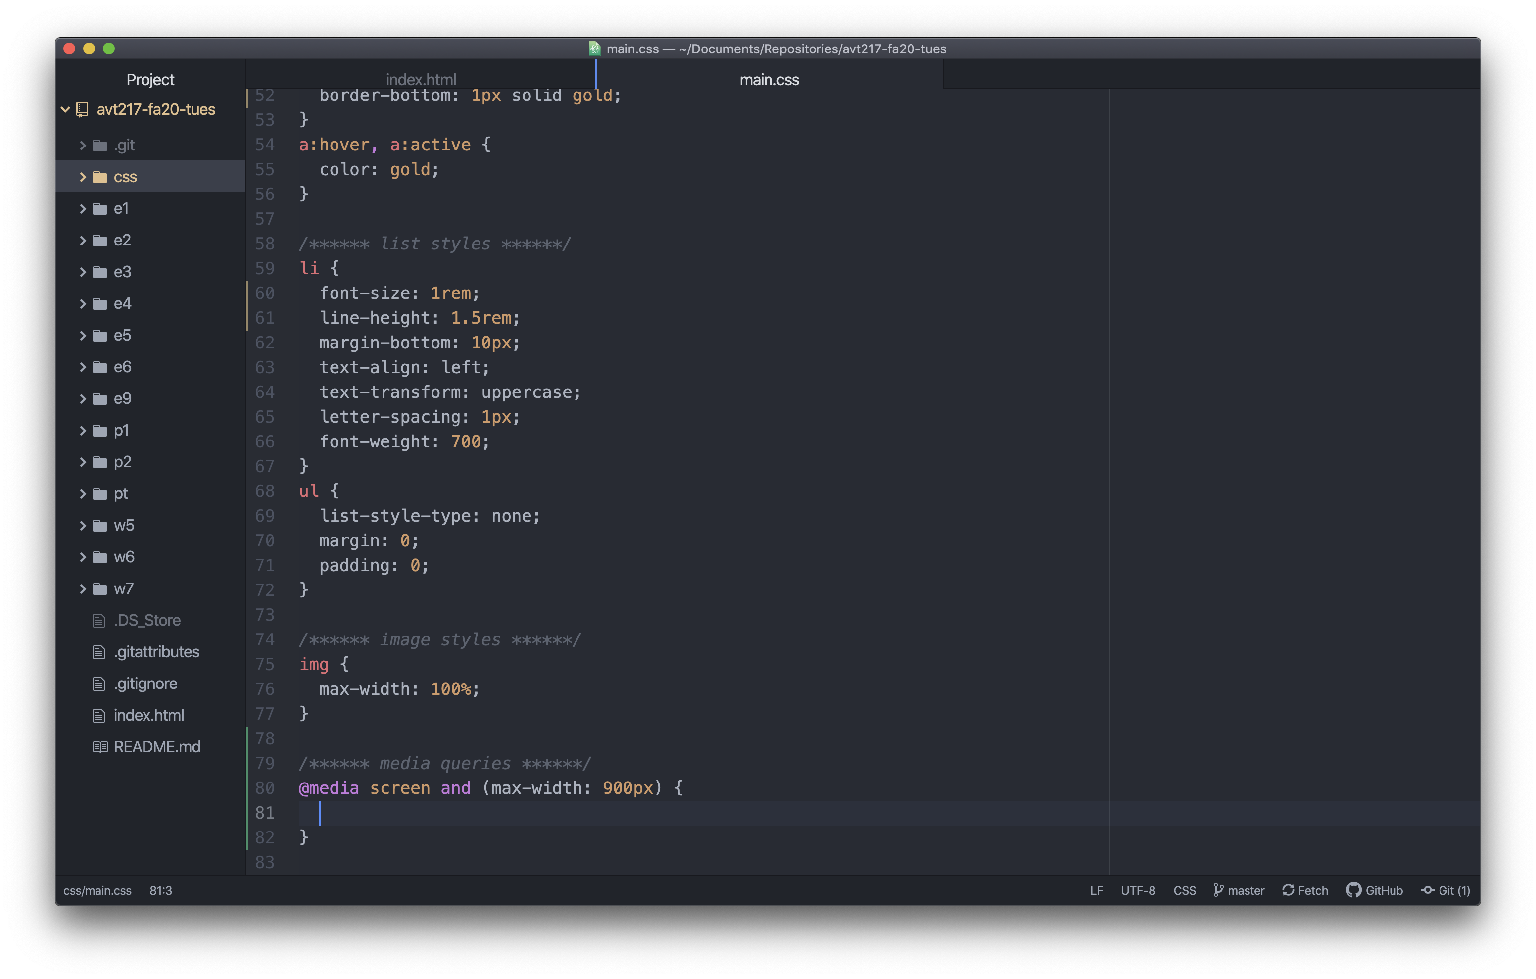Click line number 59 in the gutter
Viewport: 1536px width, 979px height.
pyautogui.click(x=265, y=269)
